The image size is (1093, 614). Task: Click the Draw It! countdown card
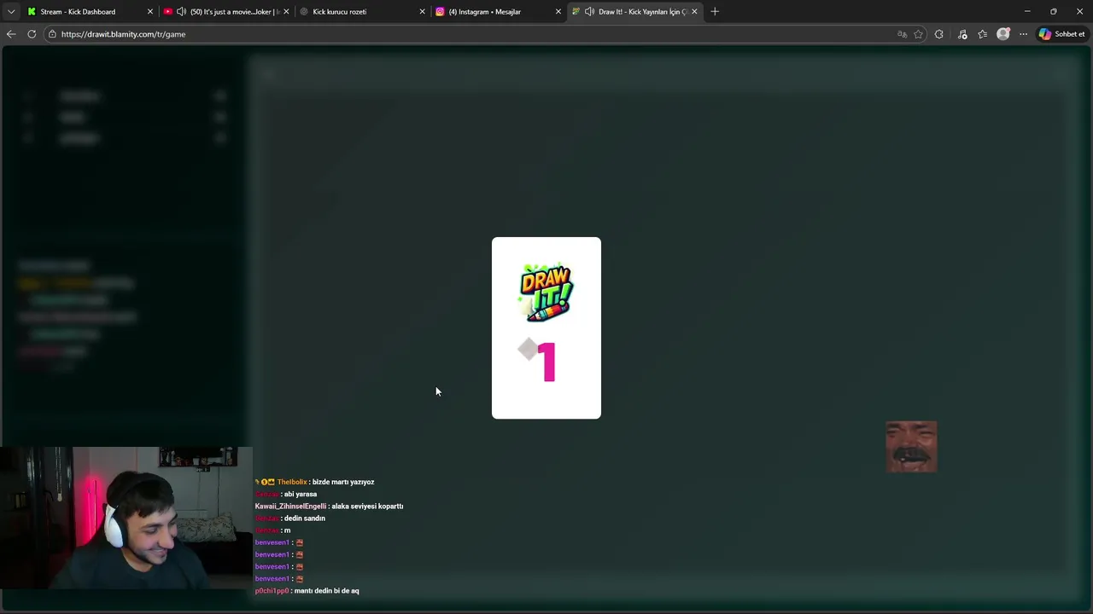pos(546,327)
